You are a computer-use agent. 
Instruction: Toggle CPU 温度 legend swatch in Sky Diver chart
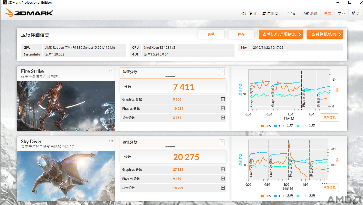(298, 196)
